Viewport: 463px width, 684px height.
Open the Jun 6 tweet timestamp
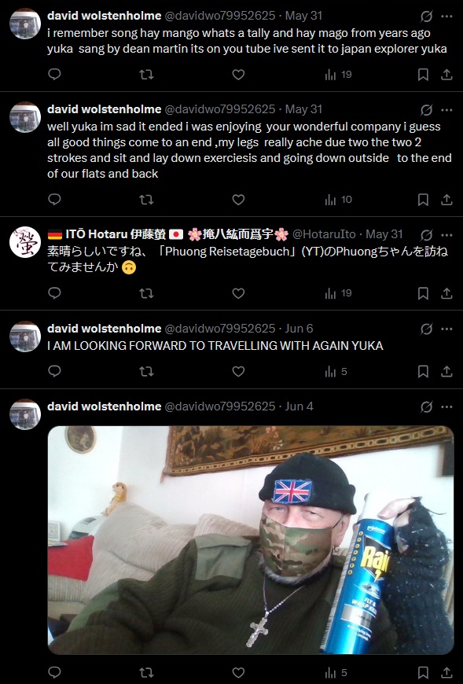[299, 329]
